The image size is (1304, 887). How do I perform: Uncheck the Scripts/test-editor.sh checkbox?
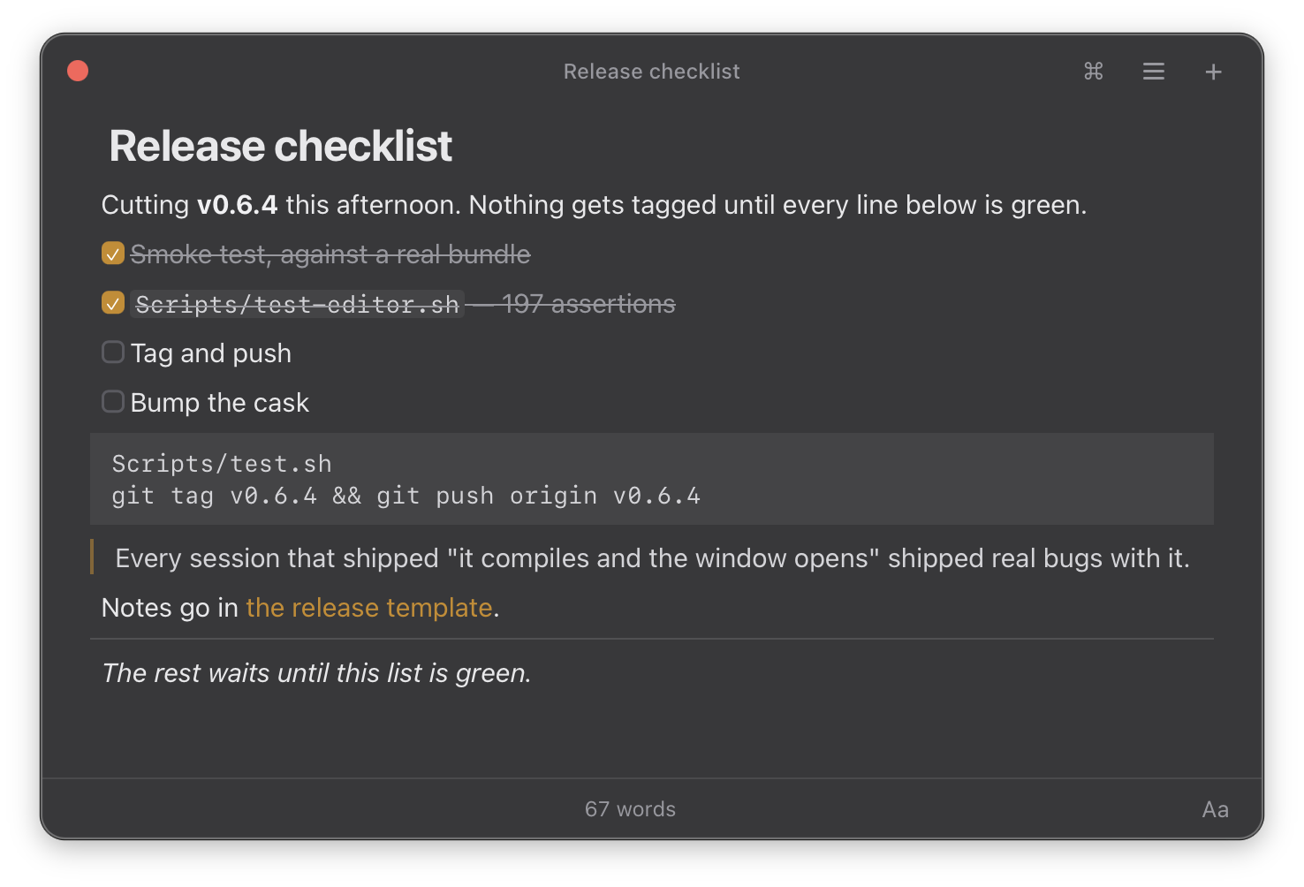pos(113,303)
